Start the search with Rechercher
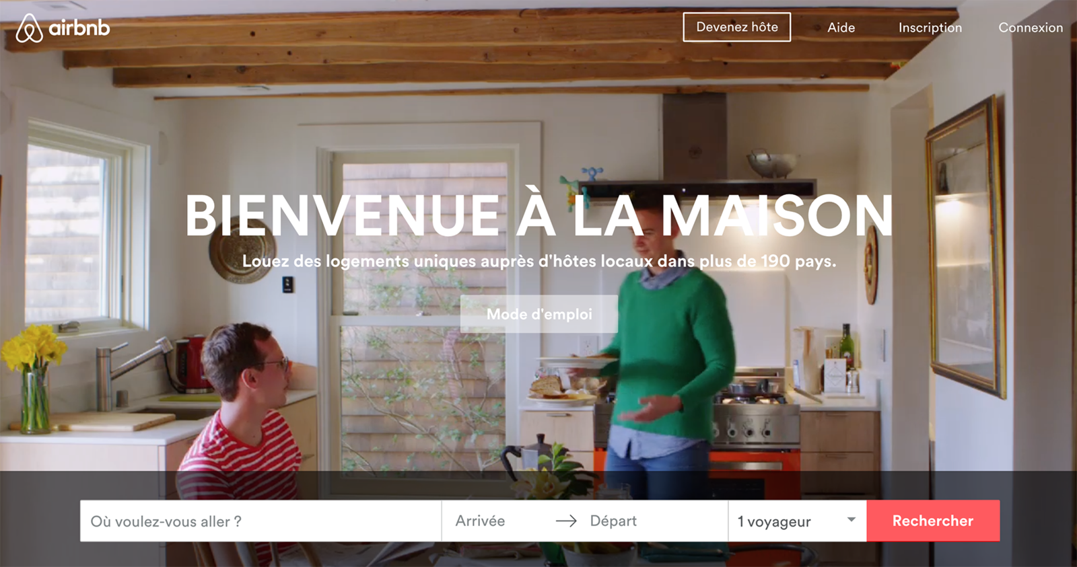1077x567 pixels. coord(933,521)
